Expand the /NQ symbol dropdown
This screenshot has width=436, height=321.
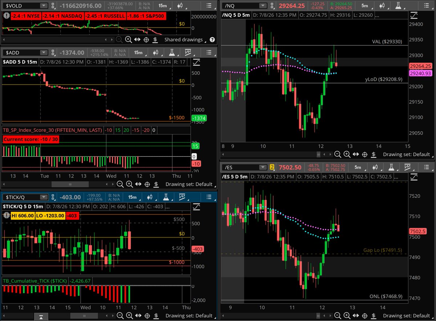(x=263, y=6)
